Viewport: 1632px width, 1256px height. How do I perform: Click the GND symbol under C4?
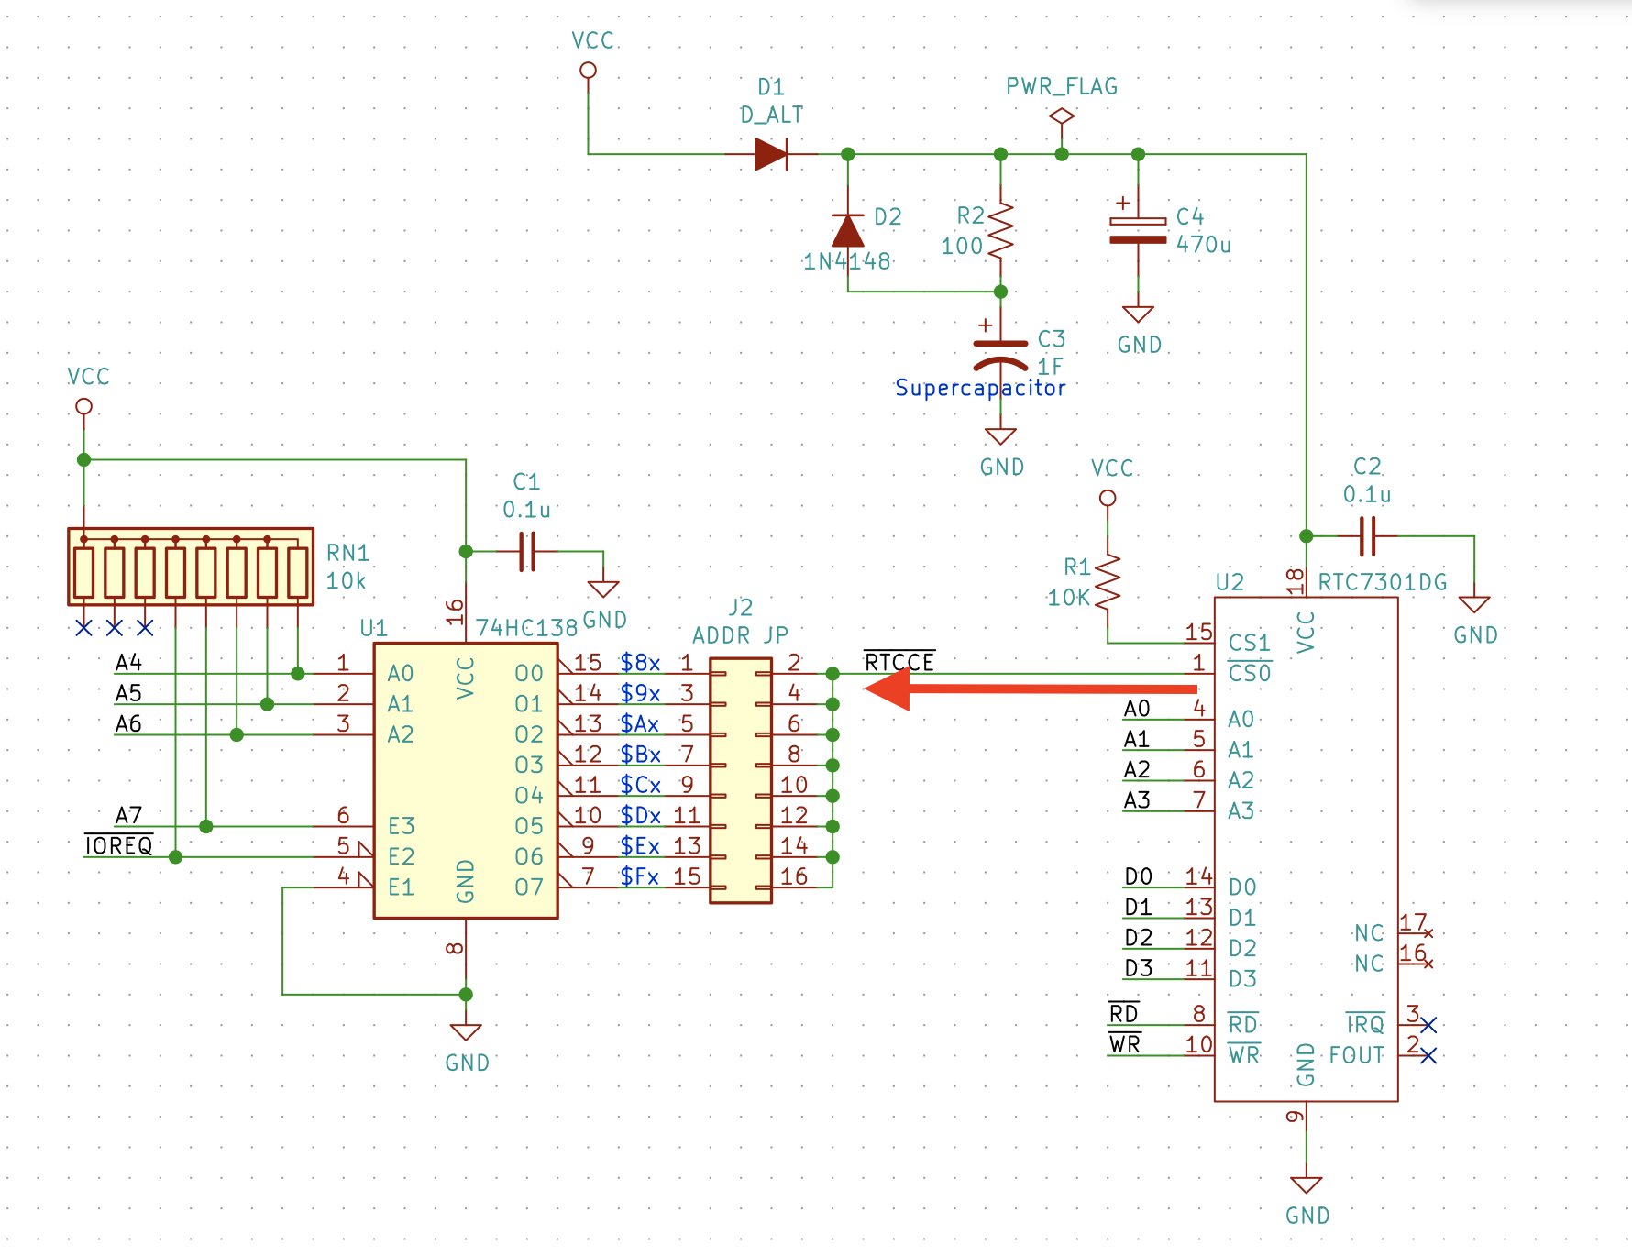click(1138, 314)
